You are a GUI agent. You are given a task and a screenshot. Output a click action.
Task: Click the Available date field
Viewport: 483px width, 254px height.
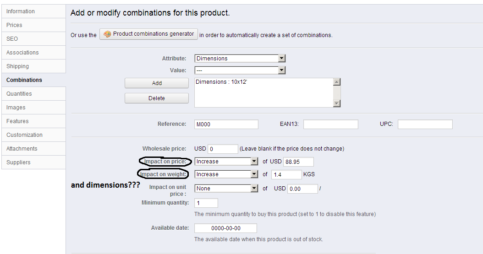(x=225, y=228)
